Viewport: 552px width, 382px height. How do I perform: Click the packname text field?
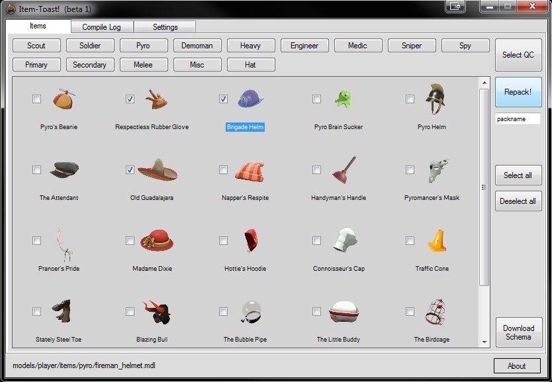click(x=518, y=119)
